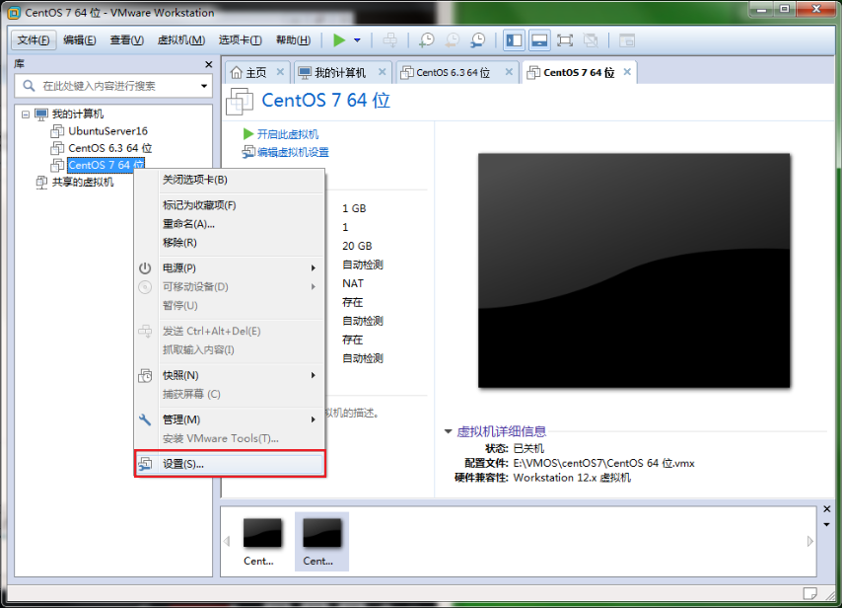
Task: Open the snapshot manager toolbar icon
Action: coord(477,40)
